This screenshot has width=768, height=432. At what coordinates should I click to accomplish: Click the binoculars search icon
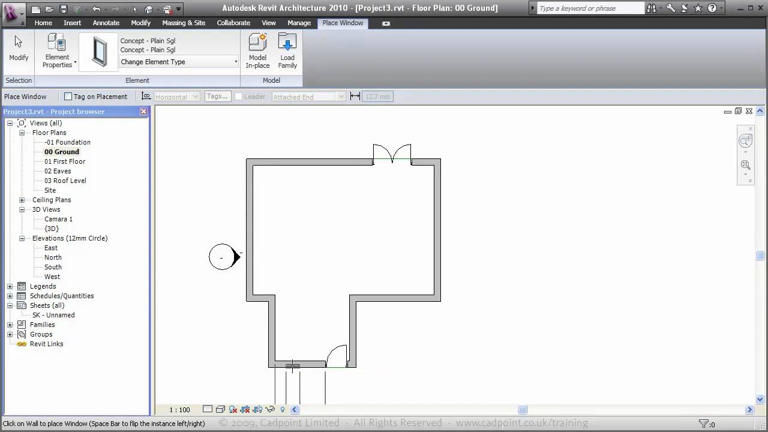(652, 8)
